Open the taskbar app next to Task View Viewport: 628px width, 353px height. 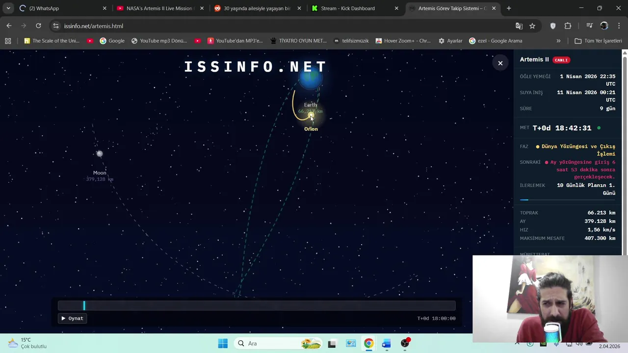(351, 343)
